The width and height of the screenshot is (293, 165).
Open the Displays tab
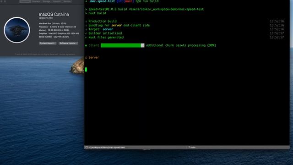pyautogui.click(x=36, y=1)
